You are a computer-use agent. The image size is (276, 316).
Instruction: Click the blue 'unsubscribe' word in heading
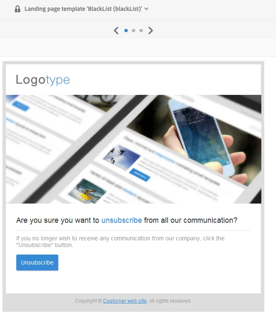(x=121, y=220)
